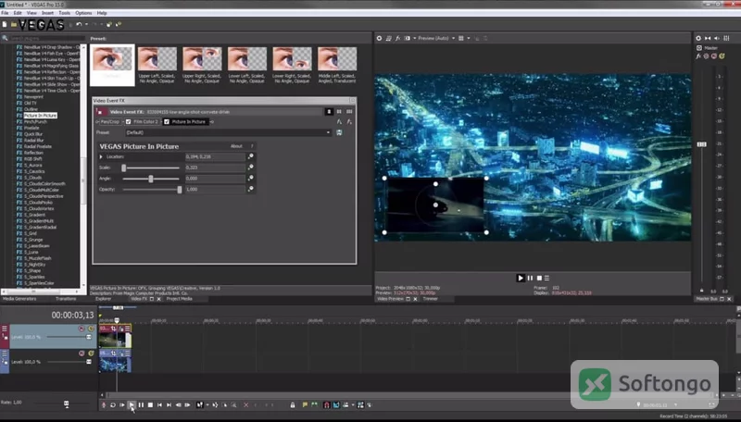Switch to the Media Generators tab

pyautogui.click(x=19, y=299)
